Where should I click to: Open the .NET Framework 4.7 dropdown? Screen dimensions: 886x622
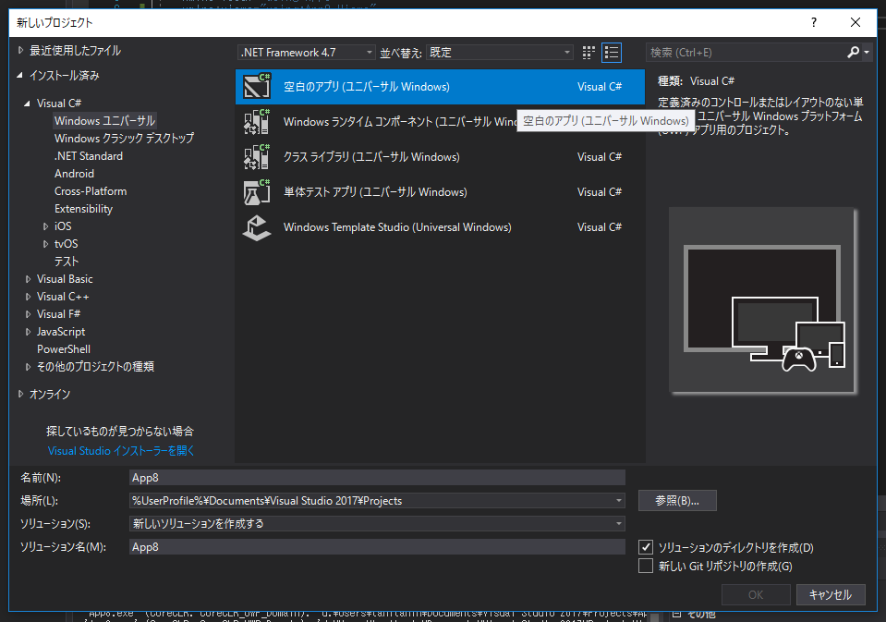306,53
